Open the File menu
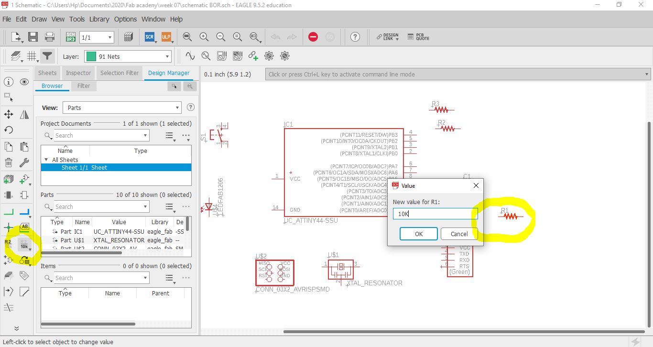 pos(7,19)
